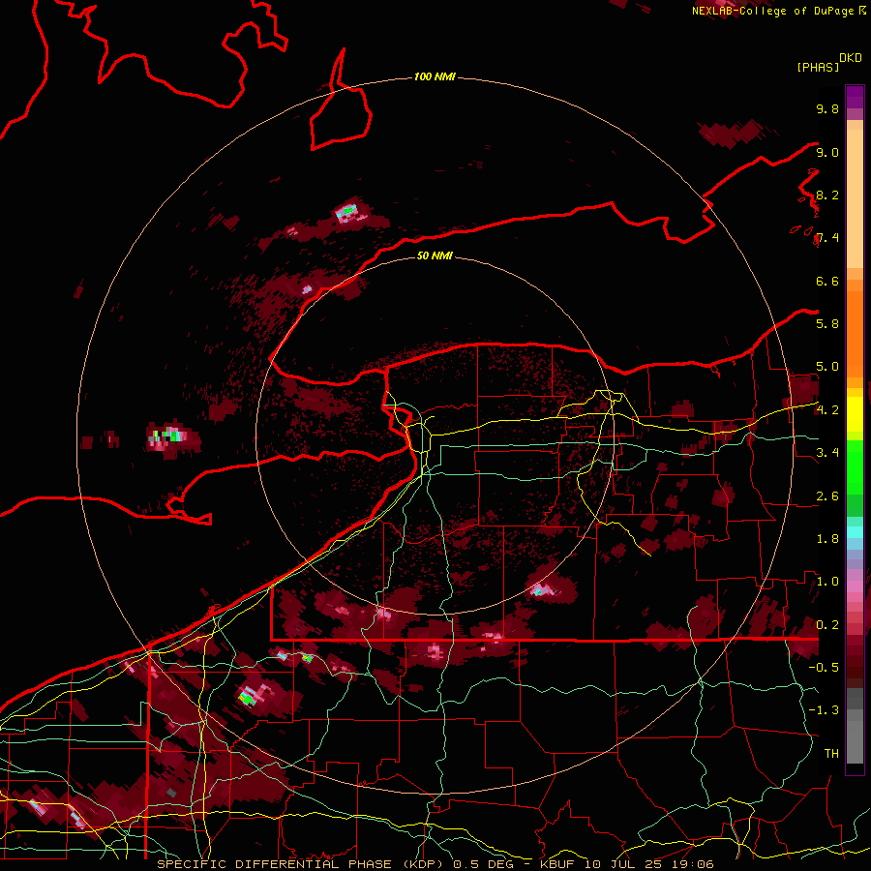Pick the light peach segment of color bar
Viewport: 871px width, 871px height.
(x=855, y=200)
